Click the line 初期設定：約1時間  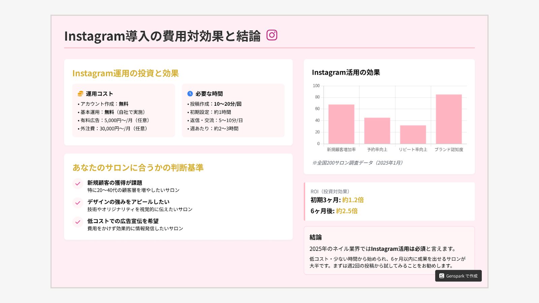[x=209, y=112]
